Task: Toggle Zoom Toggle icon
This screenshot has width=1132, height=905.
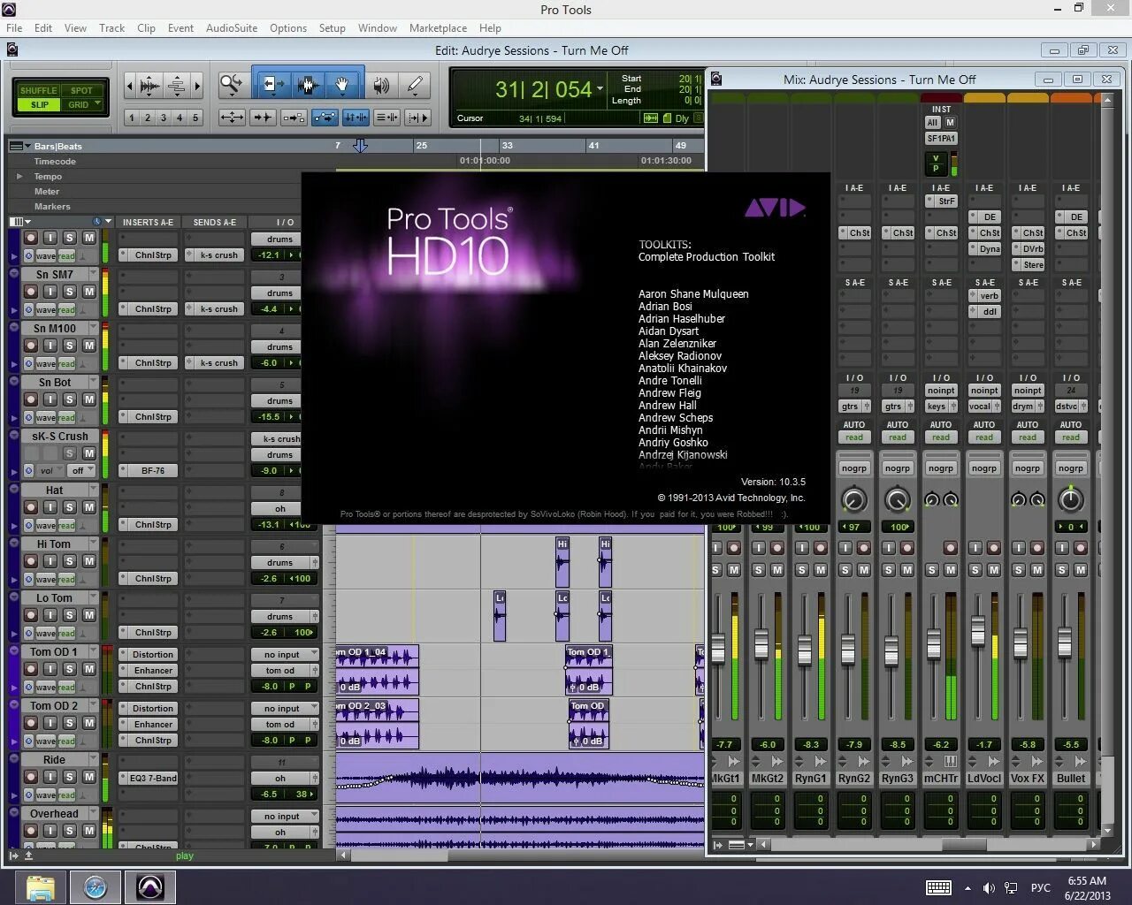Action: pyautogui.click(x=232, y=117)
